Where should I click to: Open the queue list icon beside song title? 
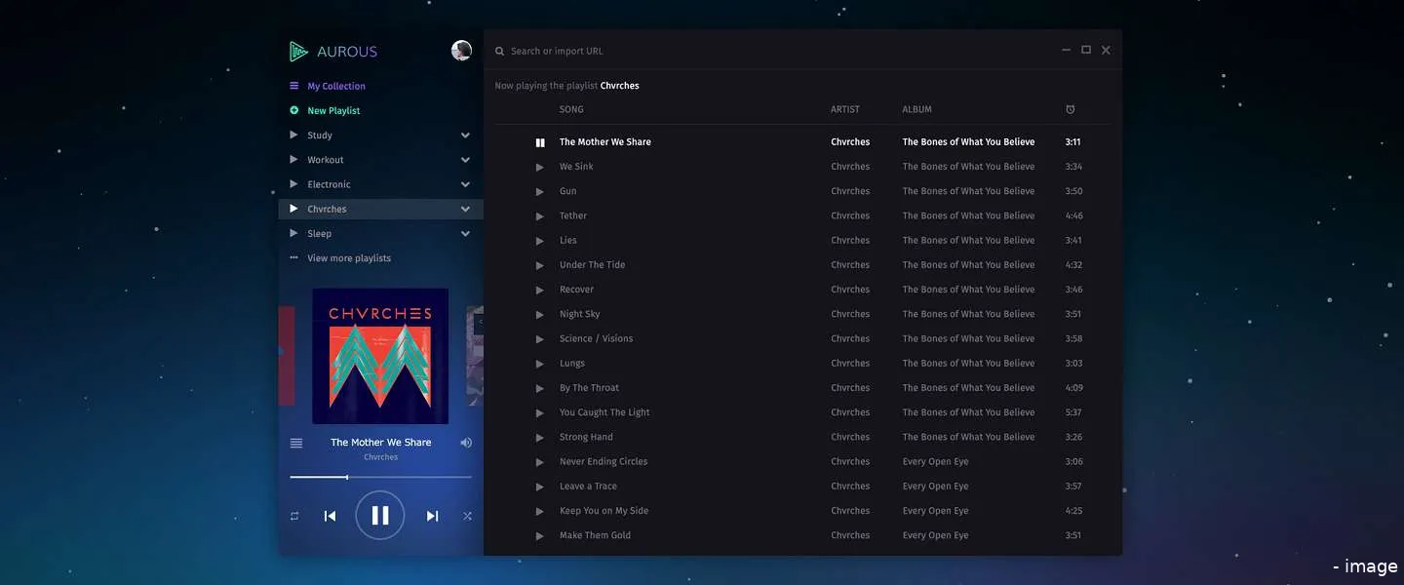coord(296,443)
